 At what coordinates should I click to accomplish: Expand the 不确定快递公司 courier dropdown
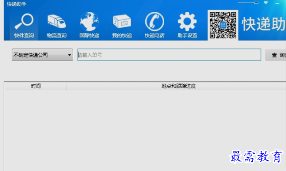42,55
